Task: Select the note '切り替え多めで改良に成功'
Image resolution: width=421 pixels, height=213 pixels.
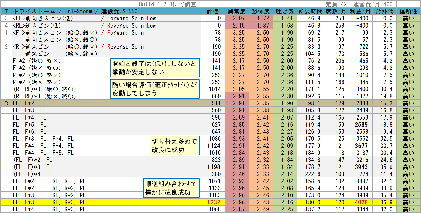Action: coord(174,146)
